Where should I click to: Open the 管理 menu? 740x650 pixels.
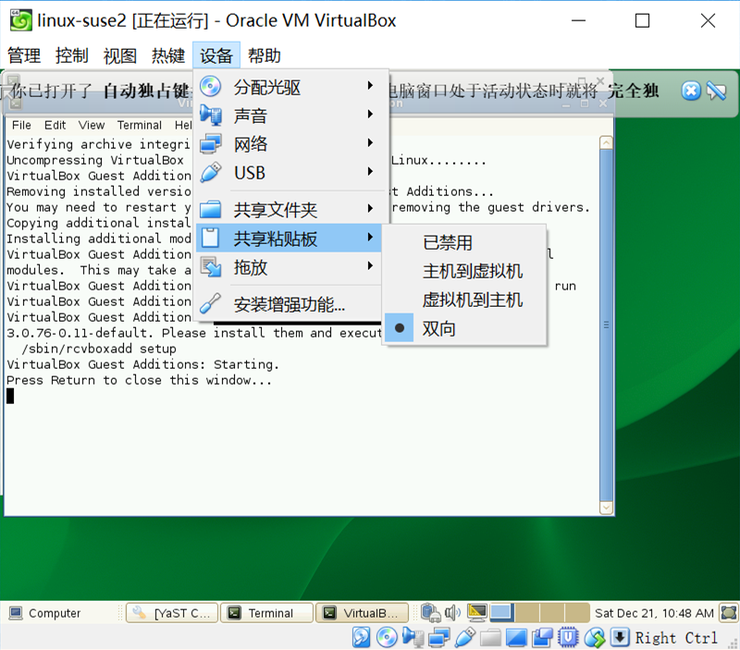(x=24, y=55)
